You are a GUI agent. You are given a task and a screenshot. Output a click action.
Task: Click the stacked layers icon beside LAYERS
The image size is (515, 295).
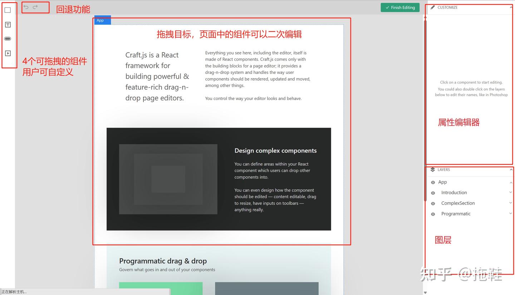click(x=433, y=169)
